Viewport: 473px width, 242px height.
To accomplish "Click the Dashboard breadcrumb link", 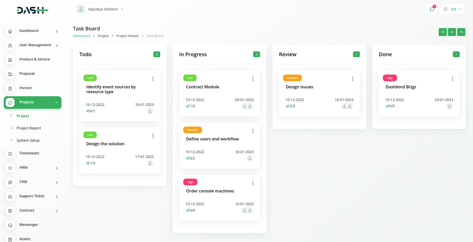I will (82, 36).
